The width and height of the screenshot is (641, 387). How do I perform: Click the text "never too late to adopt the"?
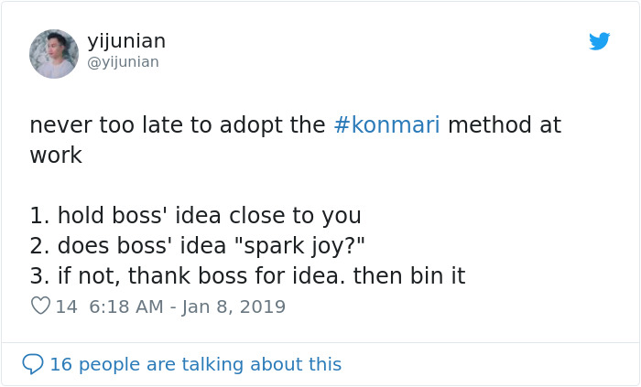point(178,125)
